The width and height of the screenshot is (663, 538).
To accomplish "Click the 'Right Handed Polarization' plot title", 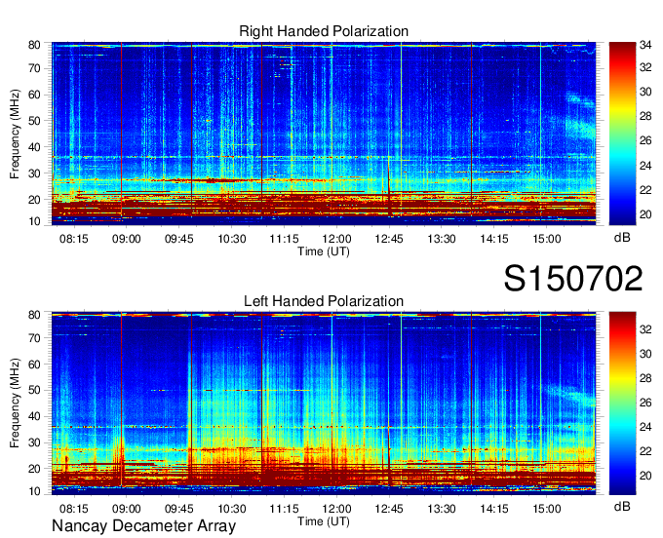I will (324, 31).
